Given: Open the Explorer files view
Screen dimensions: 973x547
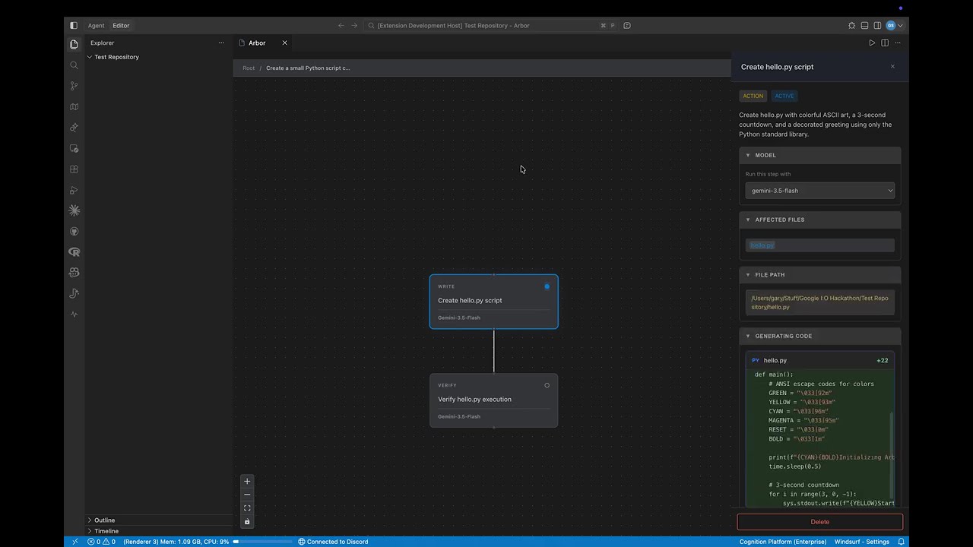Looking at the screenshot, I should click(74, 44).
